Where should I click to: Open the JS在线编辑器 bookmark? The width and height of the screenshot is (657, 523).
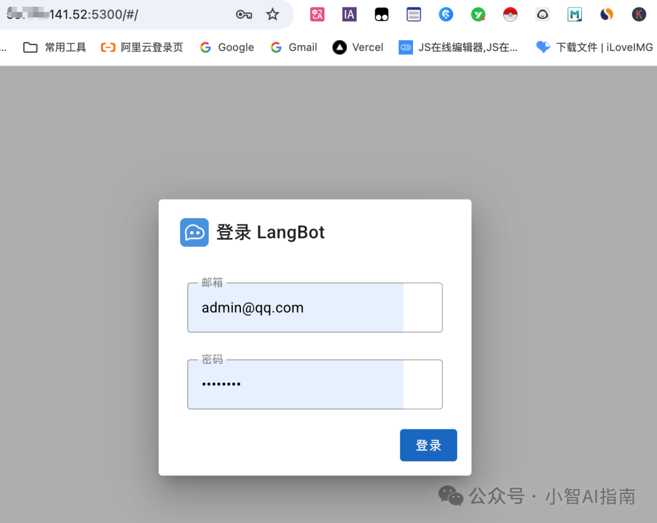458,47
